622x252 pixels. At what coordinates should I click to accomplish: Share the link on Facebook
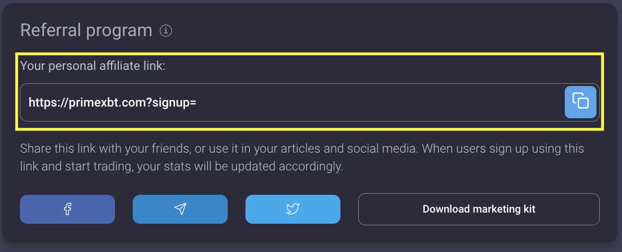[67, 209]
